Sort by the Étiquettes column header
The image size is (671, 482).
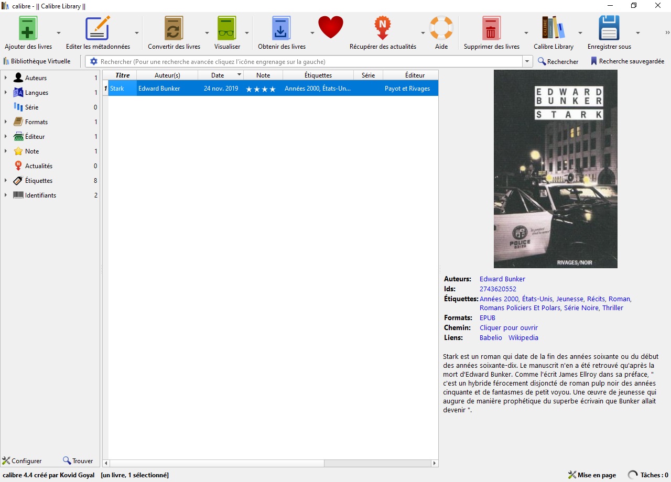[x=318, y=75]
